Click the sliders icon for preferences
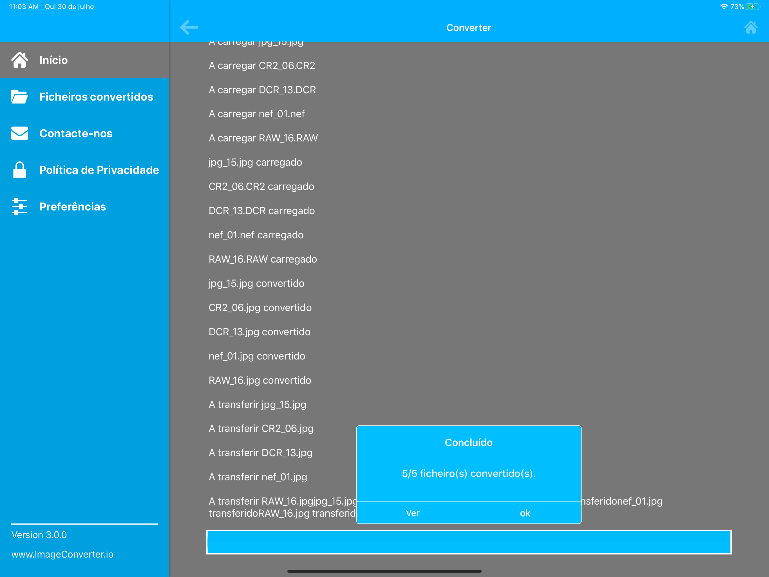769x577 pixels. point(20,207)
